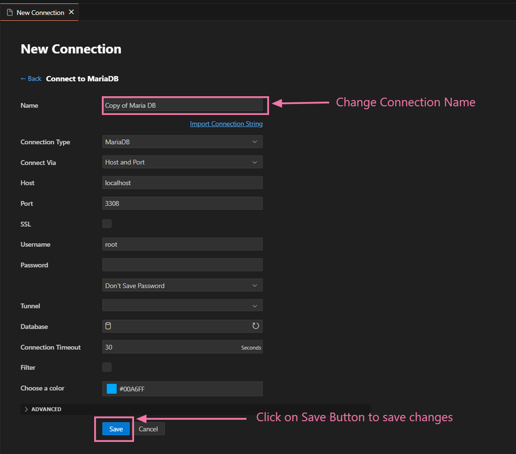Click the file icon on the New Connection tab

(10, 12)
